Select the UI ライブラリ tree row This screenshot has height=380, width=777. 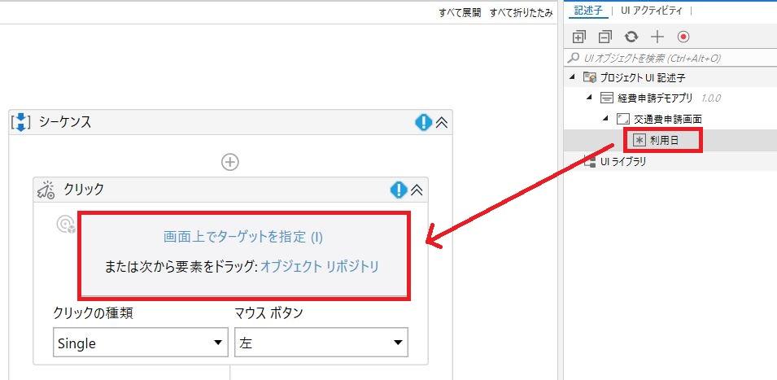671,161
